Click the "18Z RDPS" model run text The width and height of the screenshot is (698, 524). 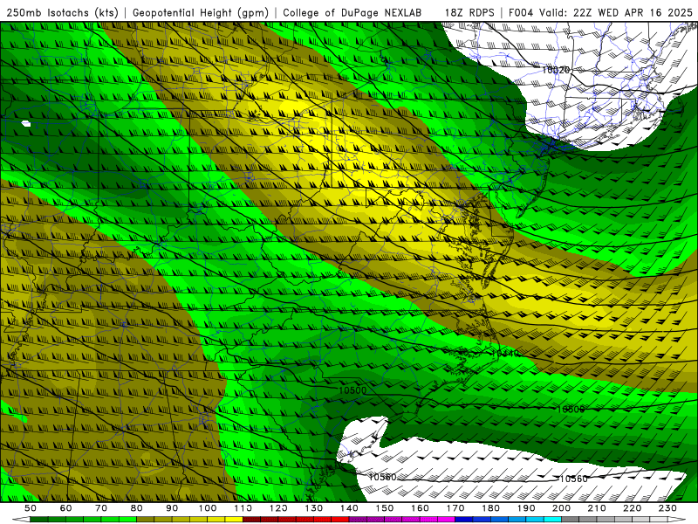coord(469,12)
